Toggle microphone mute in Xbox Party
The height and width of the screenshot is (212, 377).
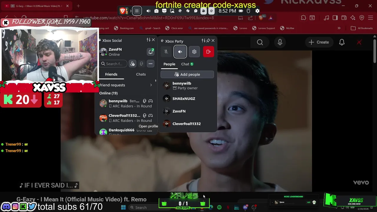(166, 52)
